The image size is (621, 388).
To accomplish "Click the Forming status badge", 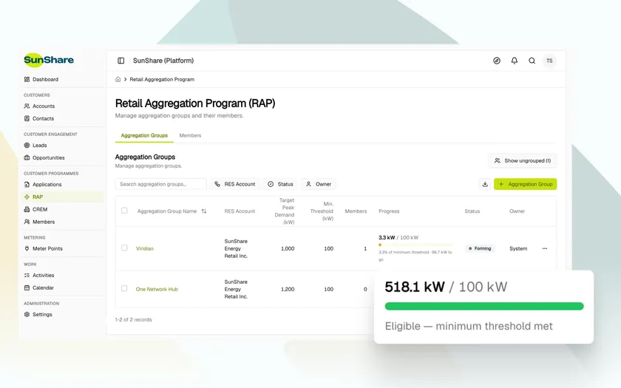I will (480, 248).
